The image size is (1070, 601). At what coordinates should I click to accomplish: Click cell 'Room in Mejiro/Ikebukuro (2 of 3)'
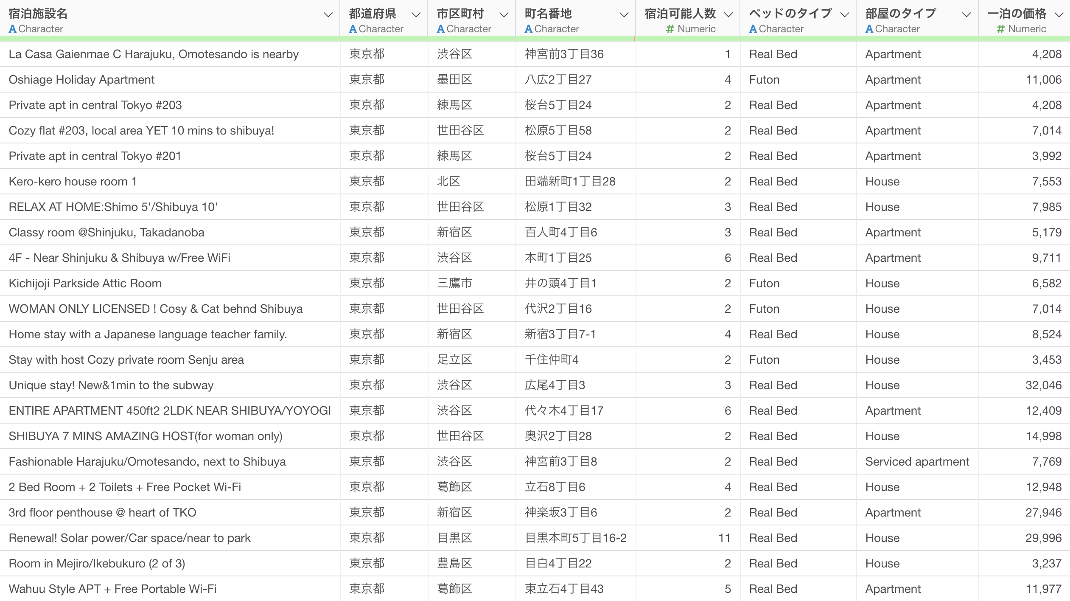click(x=170, y=563)
